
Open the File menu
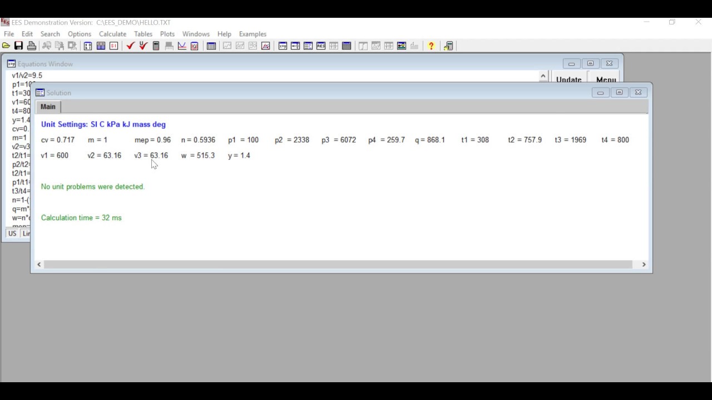pyautogui.click(x=9, y=34)
